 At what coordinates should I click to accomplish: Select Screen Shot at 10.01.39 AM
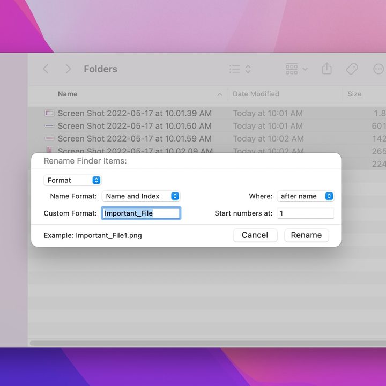tap(135, 113)
